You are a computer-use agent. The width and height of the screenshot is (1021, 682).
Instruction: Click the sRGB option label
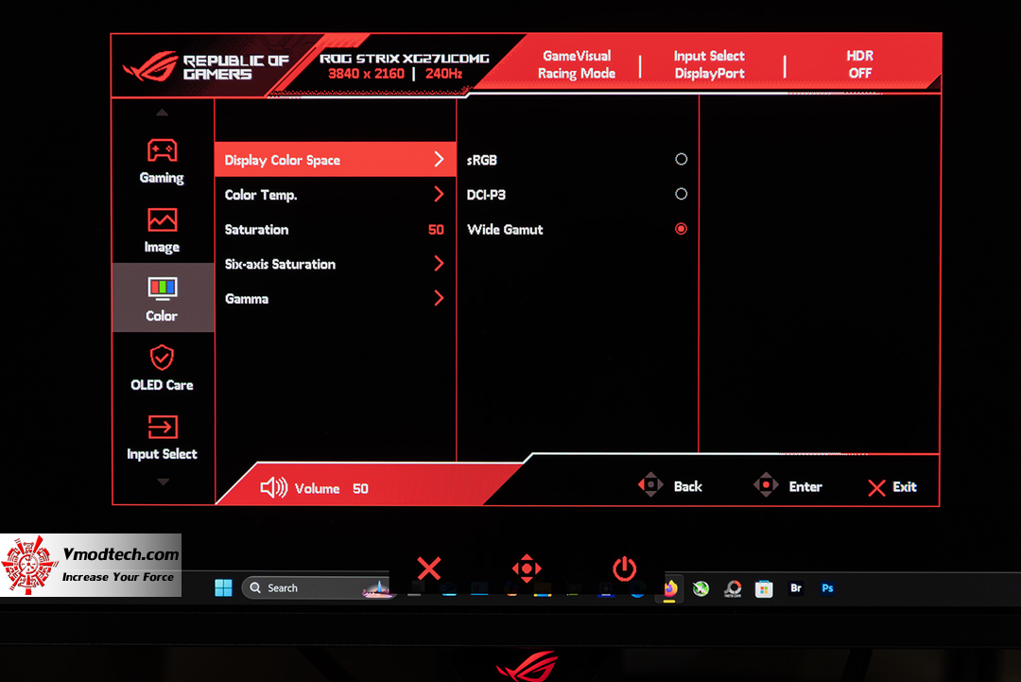point(482,160)
